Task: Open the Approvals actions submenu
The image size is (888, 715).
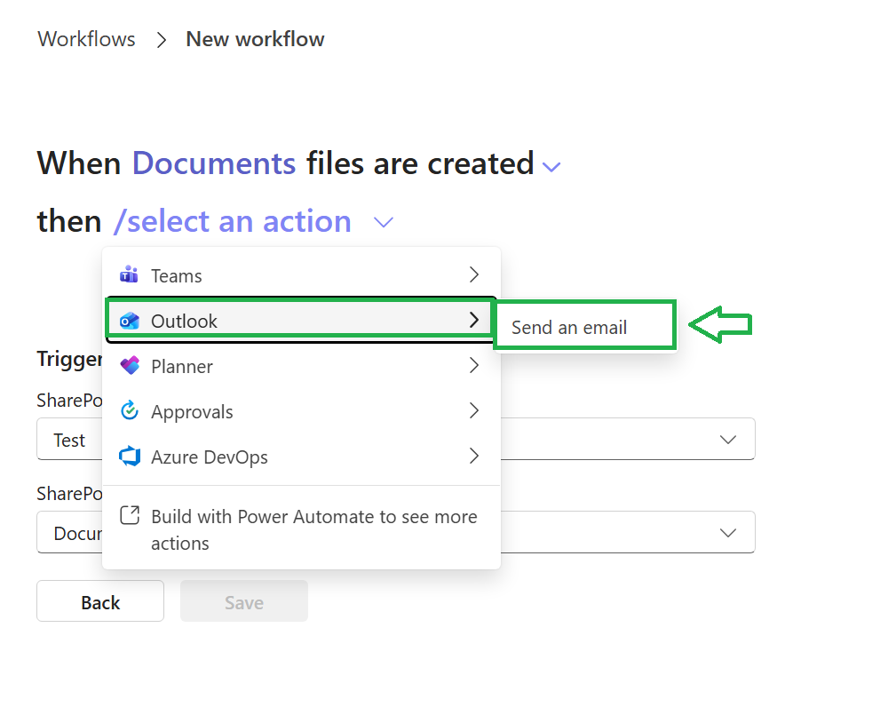Action: (301, 411)
